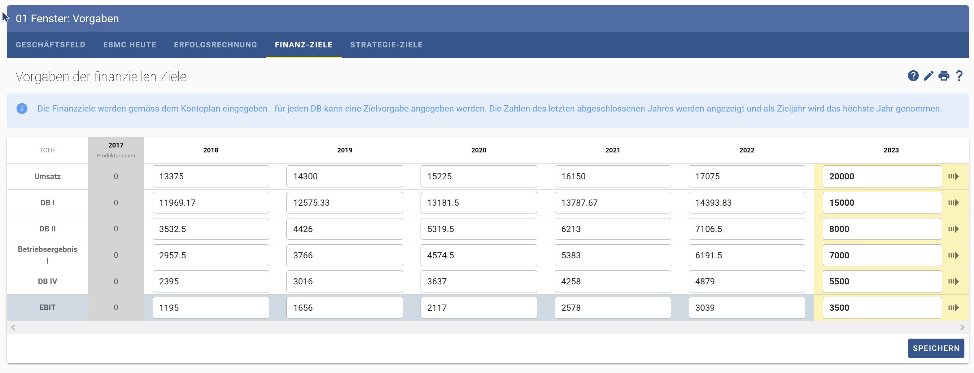Click the EBIT 2020 field 2117
Screen dimensions: 974x373
pyautogui.click(x=479, y=308)
